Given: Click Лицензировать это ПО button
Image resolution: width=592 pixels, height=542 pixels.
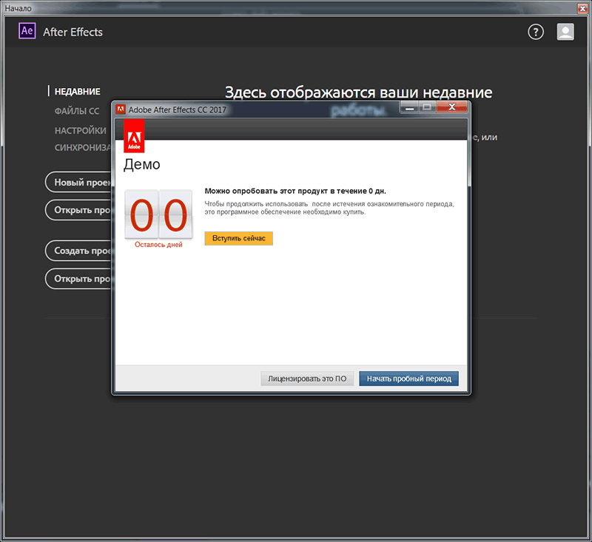Looking at the screenshot, I should tap(307, 379).
